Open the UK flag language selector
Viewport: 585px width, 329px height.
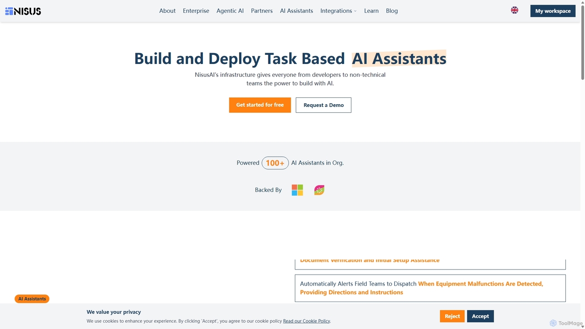[515, 11]
